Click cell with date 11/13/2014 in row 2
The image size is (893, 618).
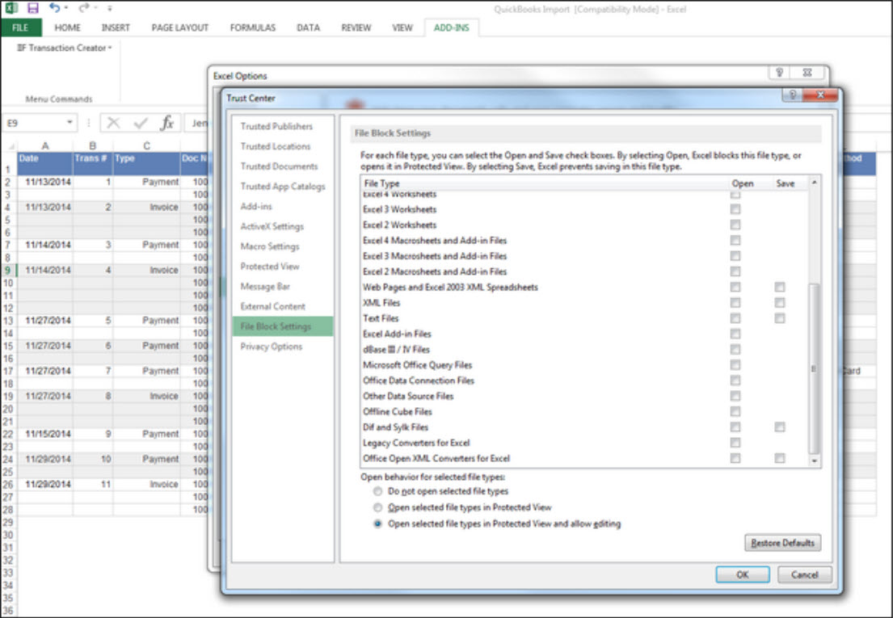pos(45,182)
